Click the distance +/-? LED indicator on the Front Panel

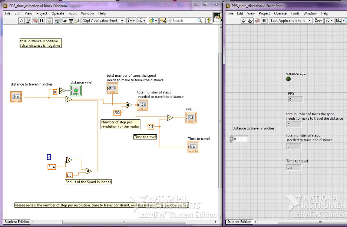point(288,79)
